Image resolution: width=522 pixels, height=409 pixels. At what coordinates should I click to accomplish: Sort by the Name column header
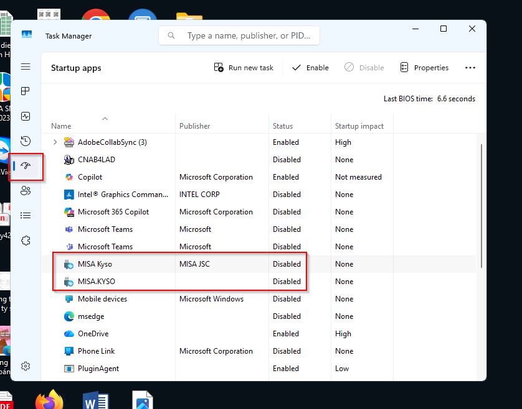(x=61, y=126)
